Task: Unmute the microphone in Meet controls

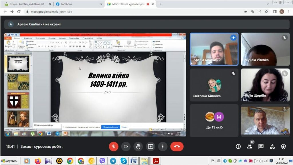Action: tap(114, 146)
